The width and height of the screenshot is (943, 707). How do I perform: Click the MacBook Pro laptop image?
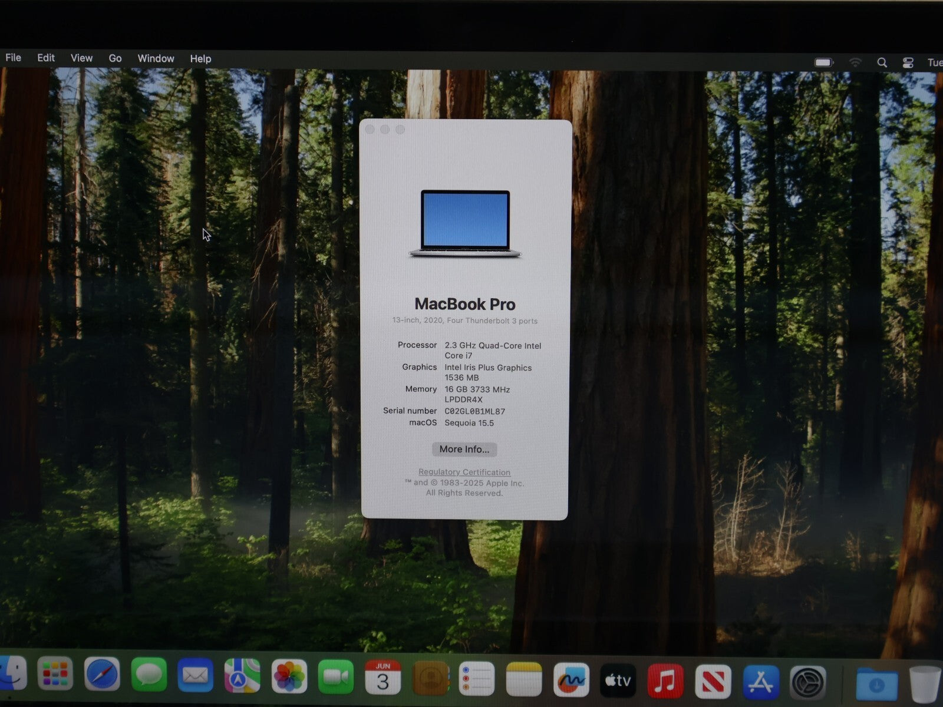tap(465, 224)
